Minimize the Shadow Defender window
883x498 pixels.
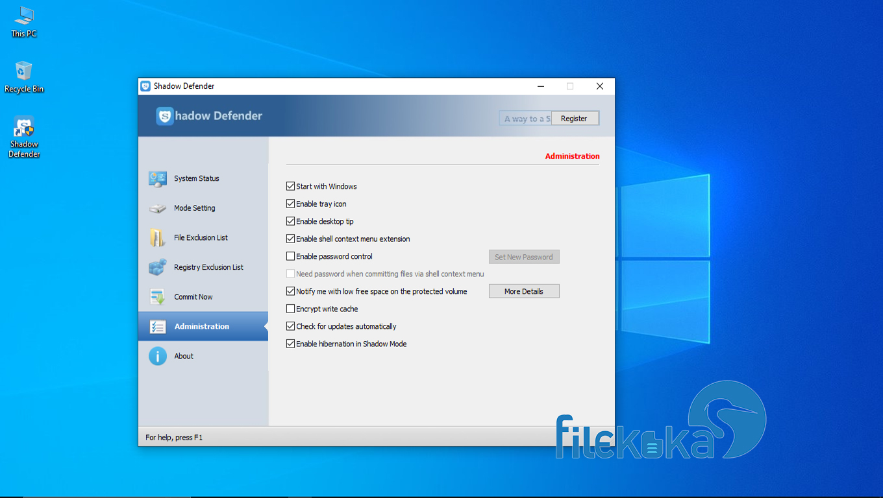541,86
